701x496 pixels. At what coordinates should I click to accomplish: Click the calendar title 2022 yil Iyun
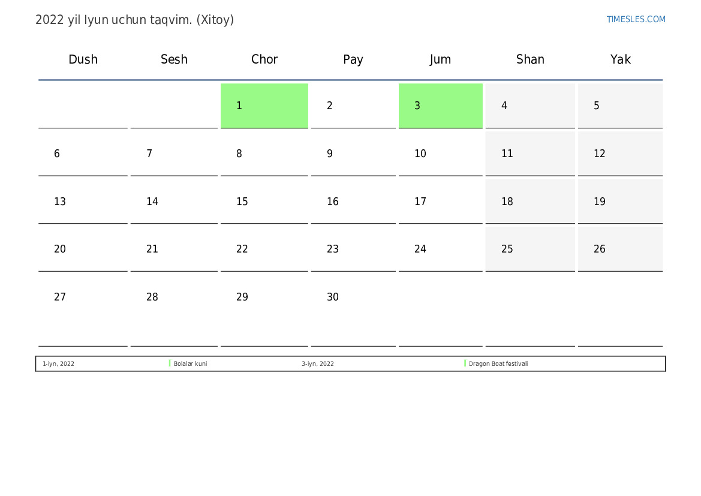tap(134, 20)
